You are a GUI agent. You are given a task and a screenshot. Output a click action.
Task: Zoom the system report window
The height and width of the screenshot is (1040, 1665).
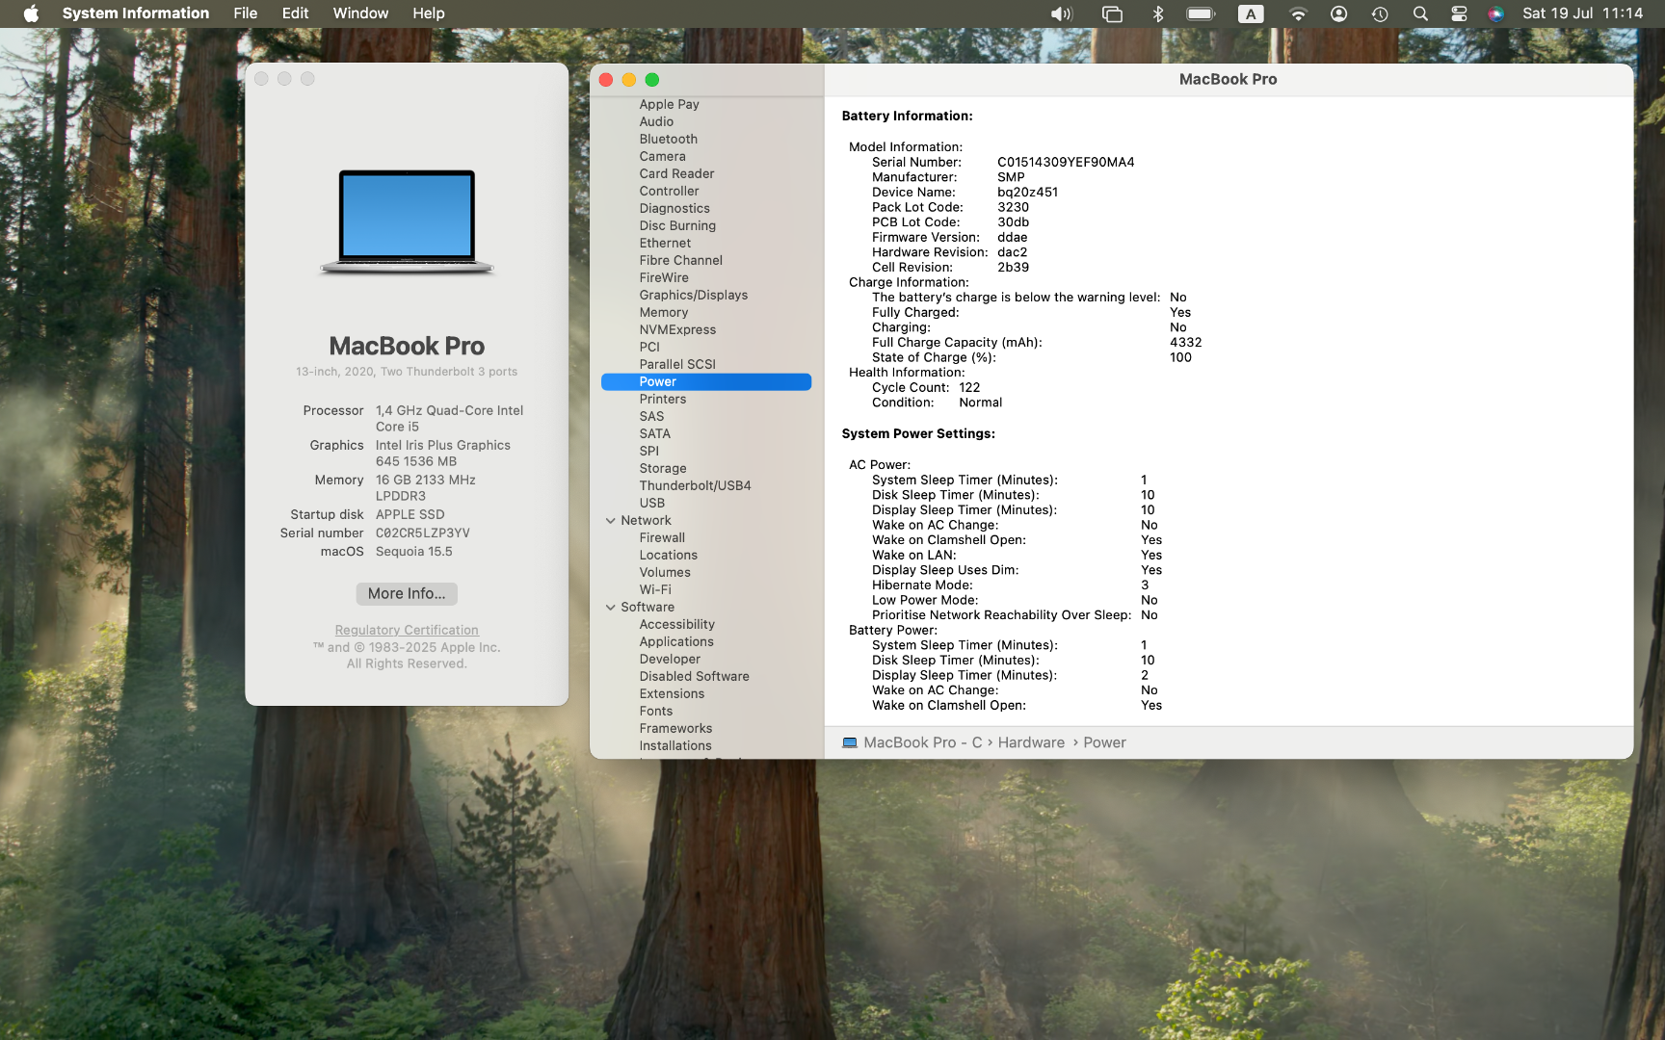[x=652, y=80]
